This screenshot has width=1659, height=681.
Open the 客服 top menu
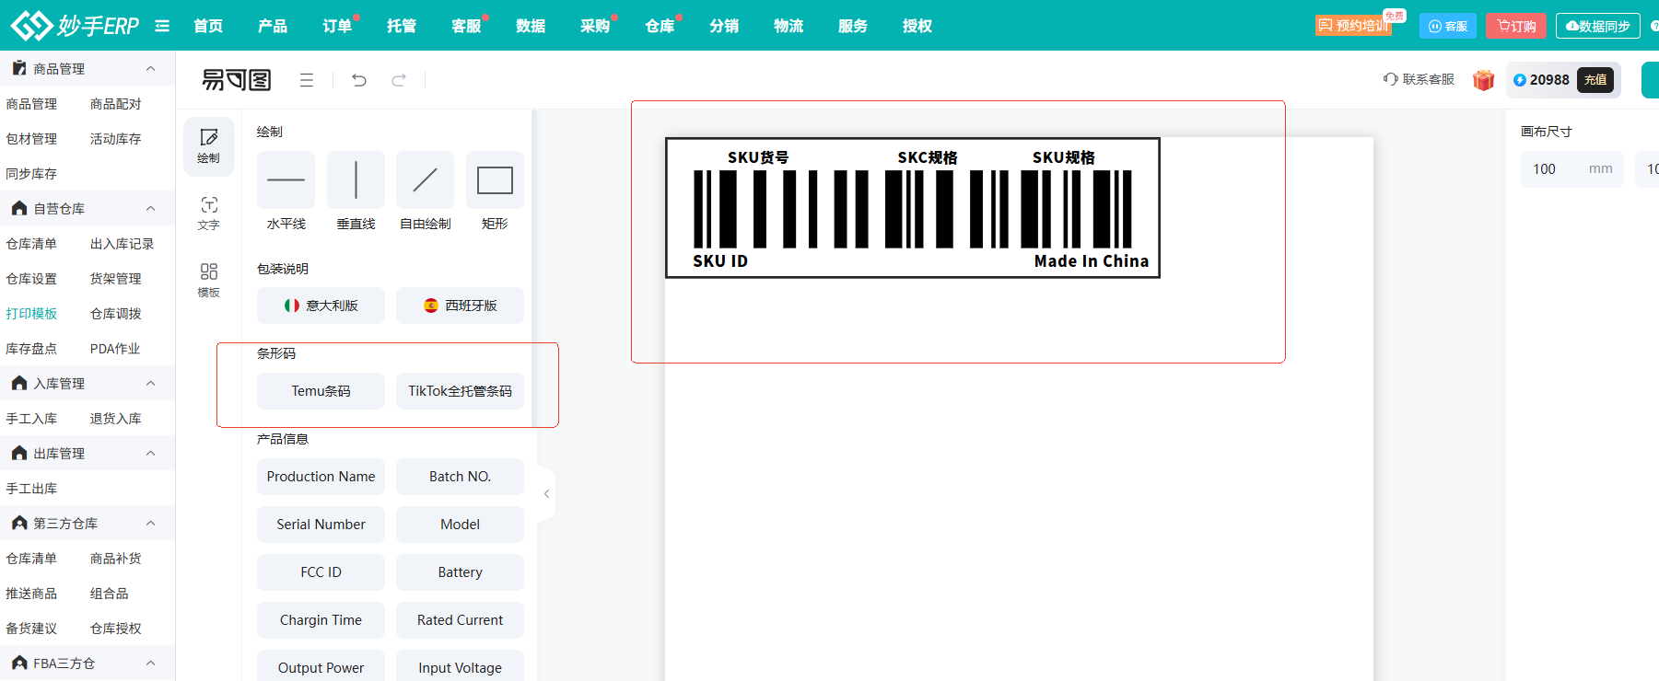pos(466,26)
